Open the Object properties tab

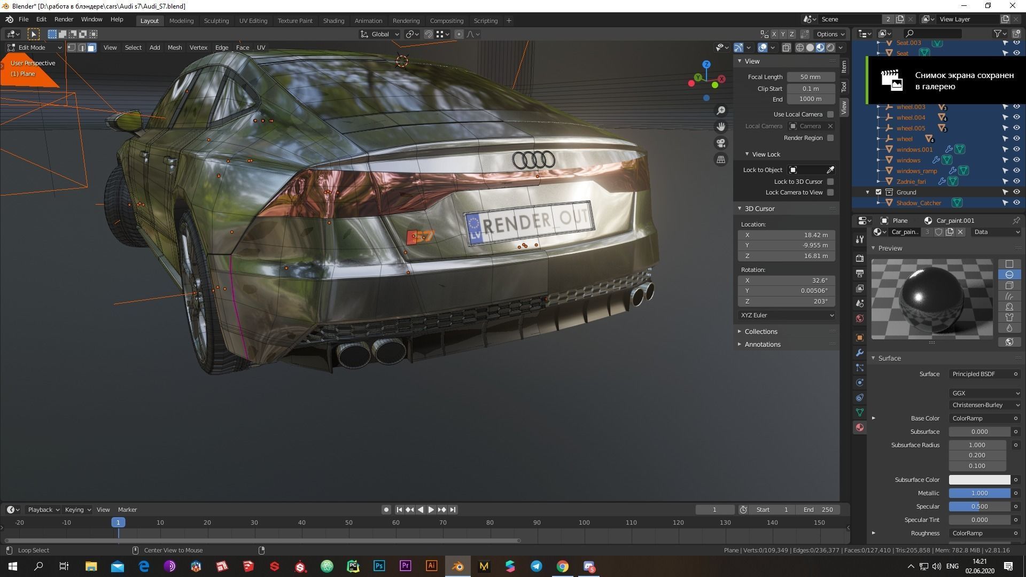coord(859,338)
